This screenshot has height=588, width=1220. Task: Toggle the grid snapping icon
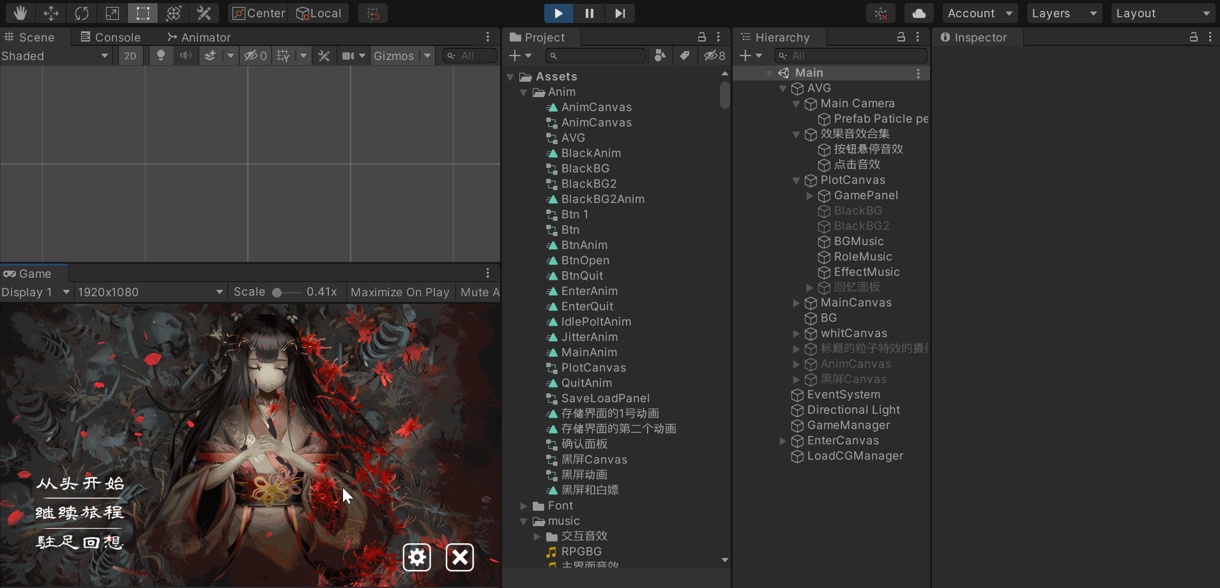tap(373, 13)
